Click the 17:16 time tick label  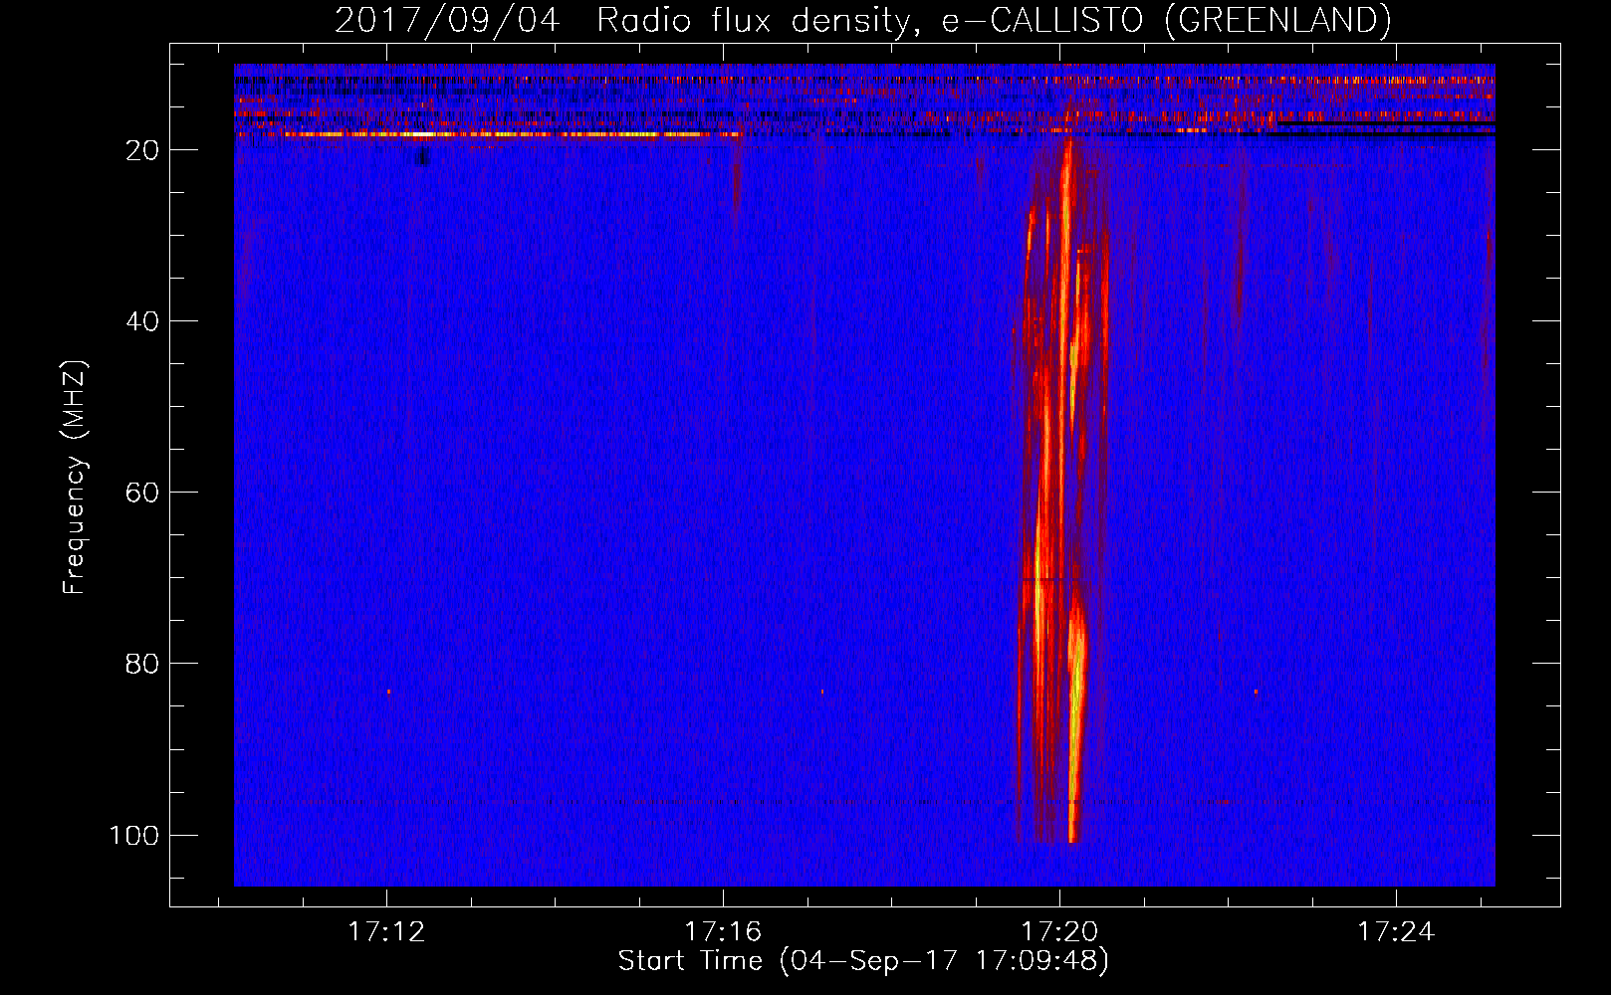[723, 932]
